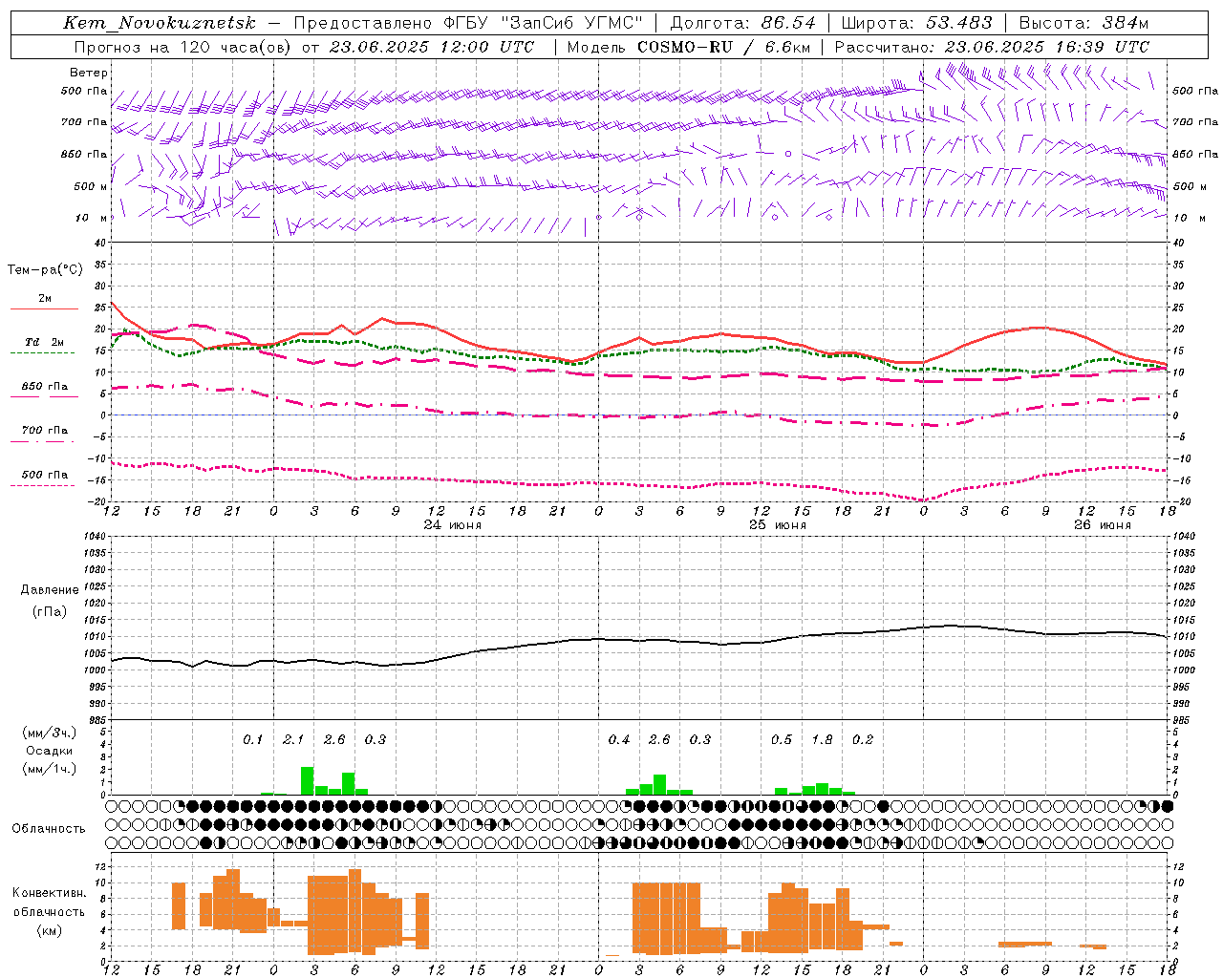Click the 500 м label on right wind axis
The height and width of the screenshot is (978, 1223).
pyautogui.click(x=1189, y=186)
